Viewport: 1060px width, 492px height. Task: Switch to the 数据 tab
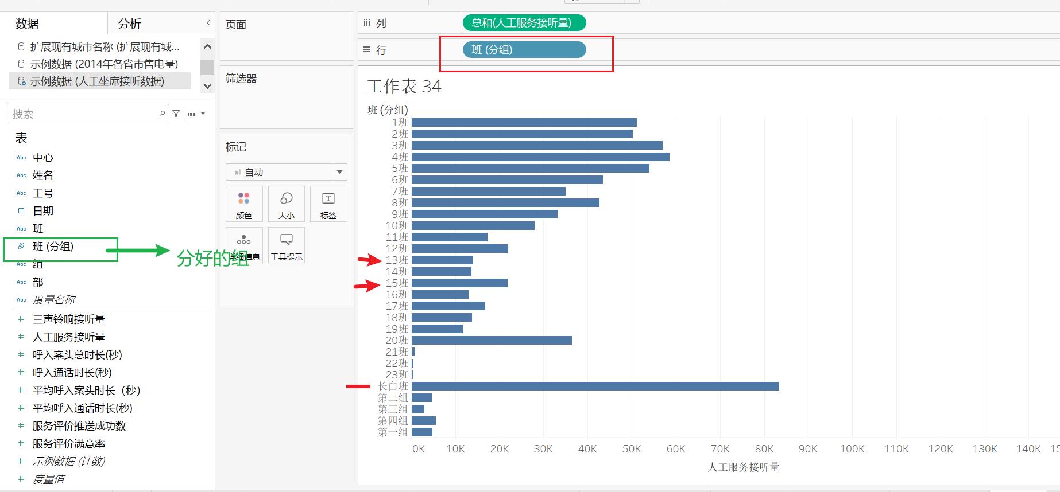(27, 24)
